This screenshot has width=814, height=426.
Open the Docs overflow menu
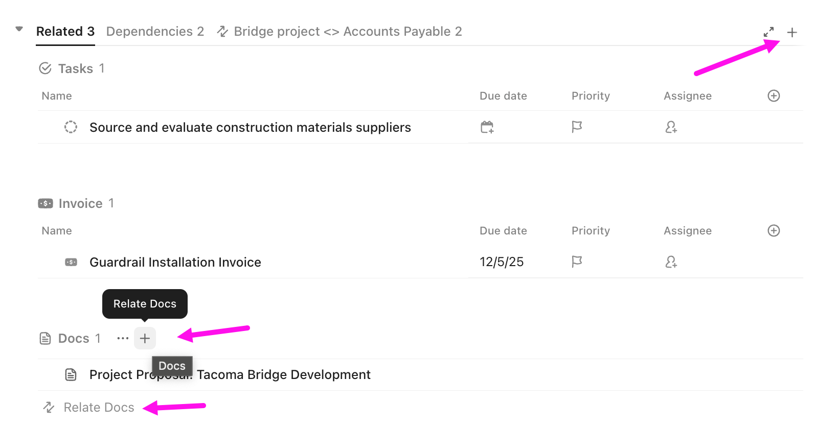(122, 338)
